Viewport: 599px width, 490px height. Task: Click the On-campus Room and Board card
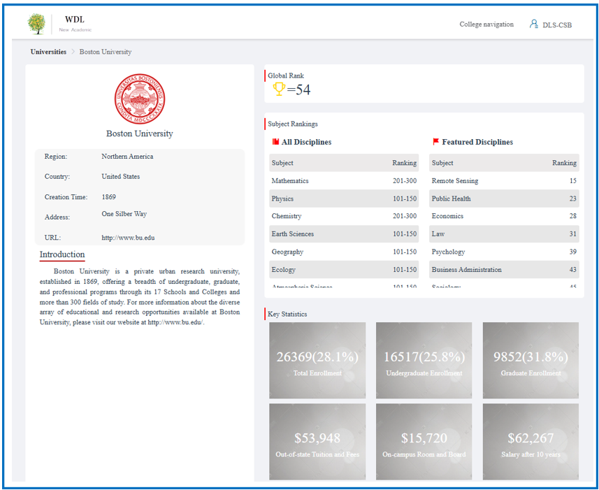pyautogui.click(x=424, y=442)
